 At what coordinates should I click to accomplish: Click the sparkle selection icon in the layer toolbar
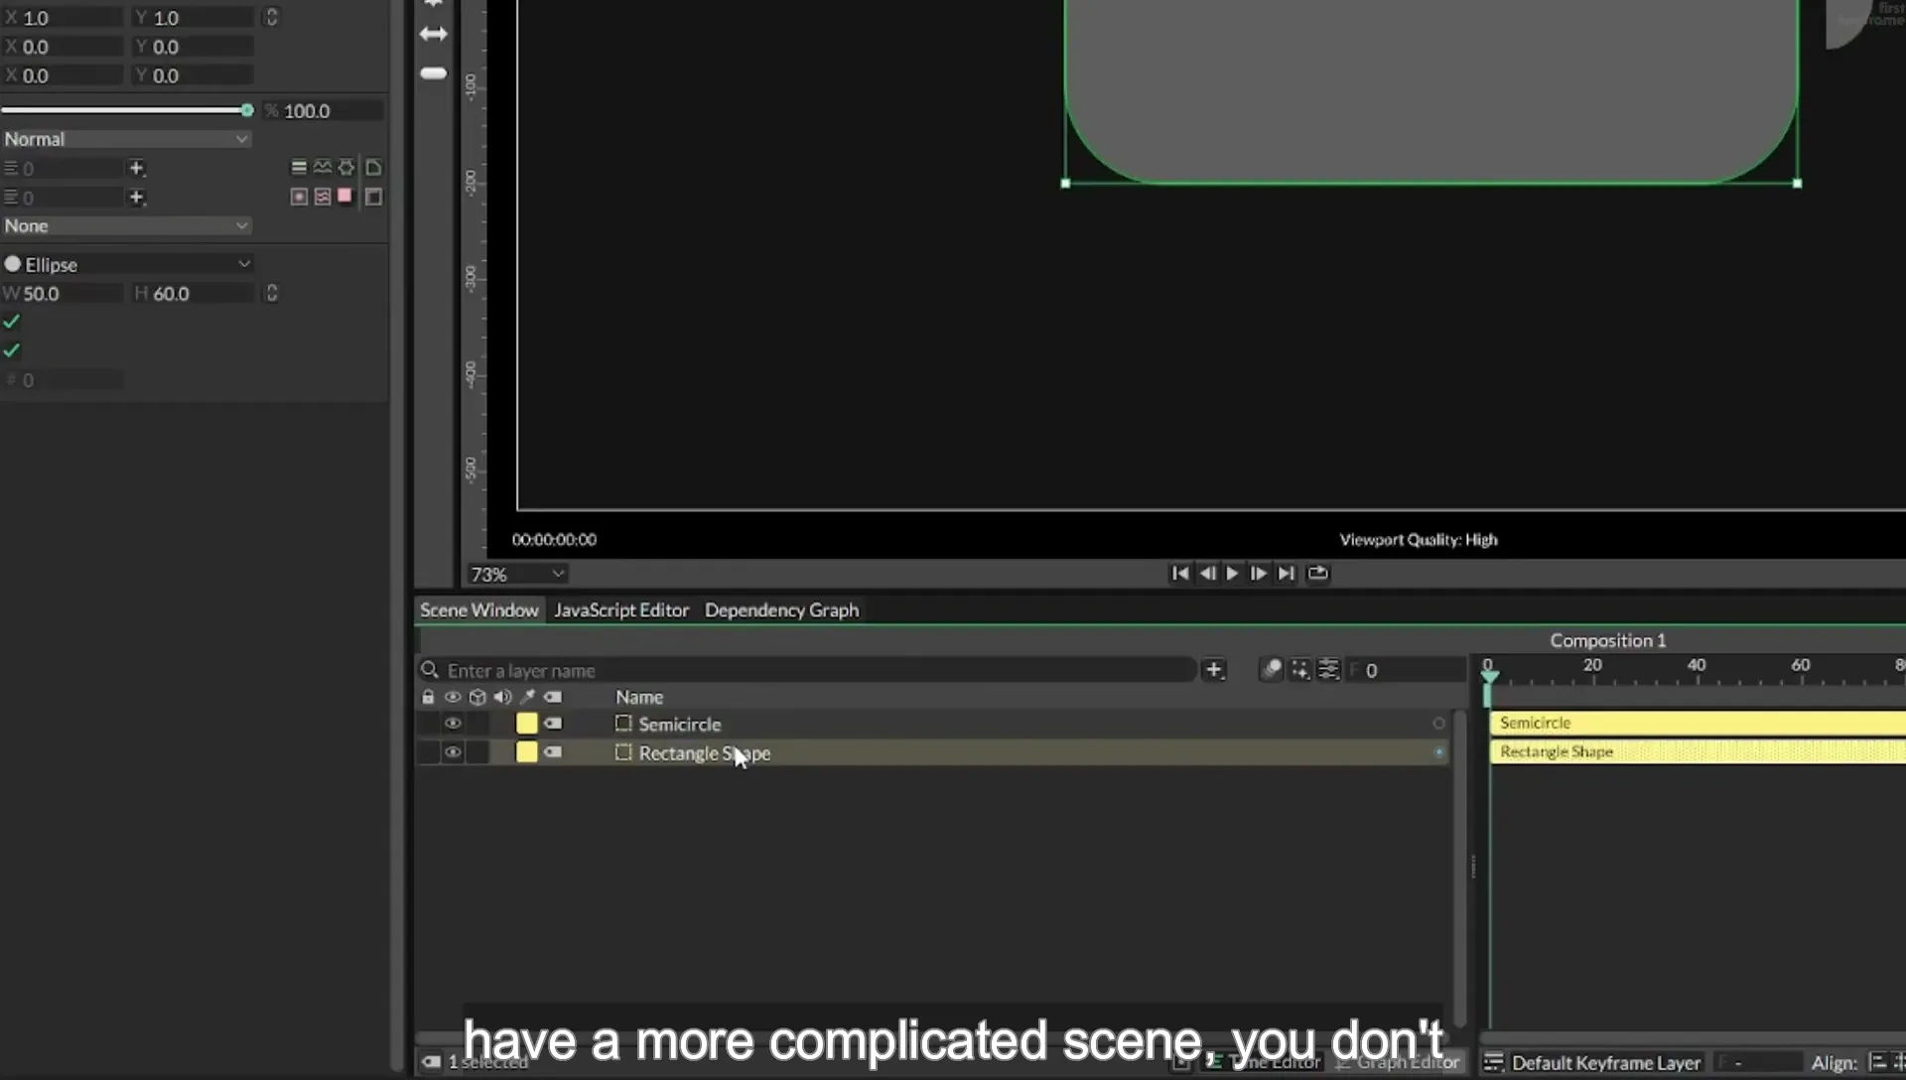(x=1300, y=670)
